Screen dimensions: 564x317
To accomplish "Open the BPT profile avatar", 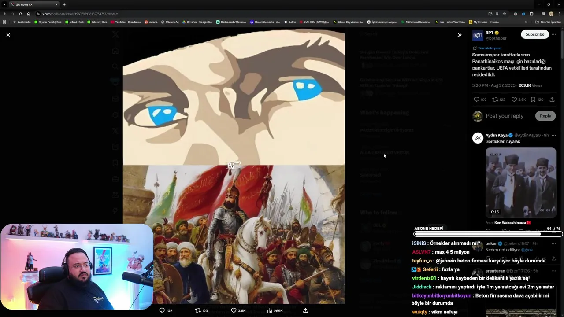I will (478, 36).
